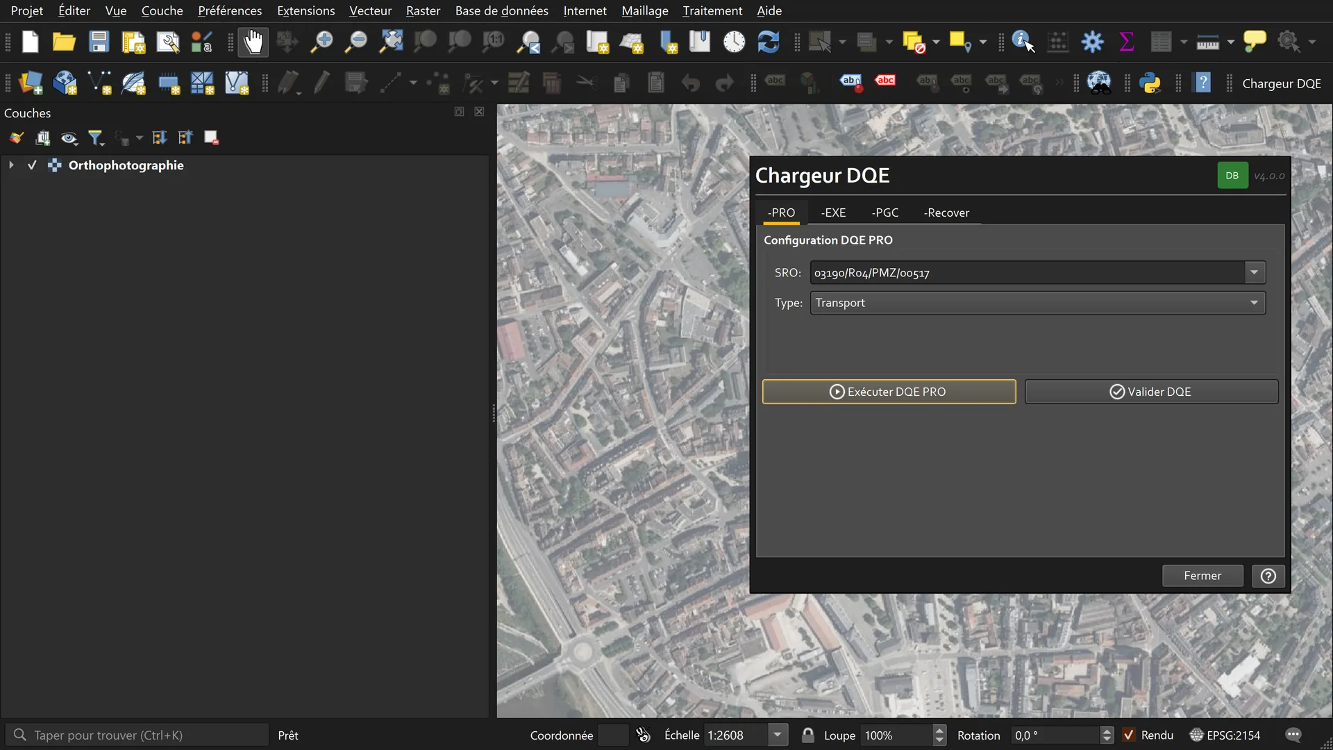Click the green DB button

(x=1232, y=176)
